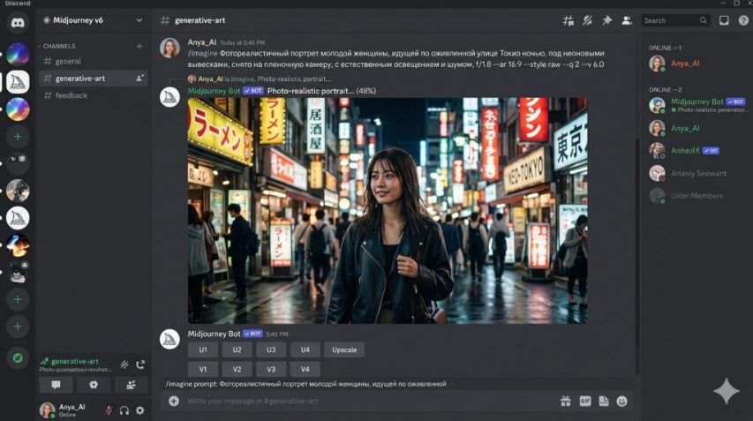
Task: Click the Help question mark icon
Action: pos(743,20)
